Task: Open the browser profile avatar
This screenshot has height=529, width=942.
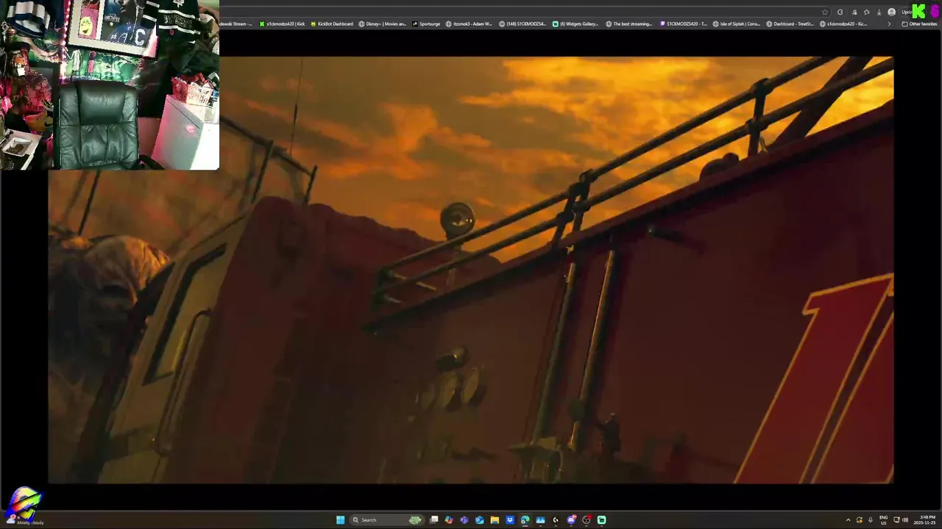Action: tap(892, 12)
